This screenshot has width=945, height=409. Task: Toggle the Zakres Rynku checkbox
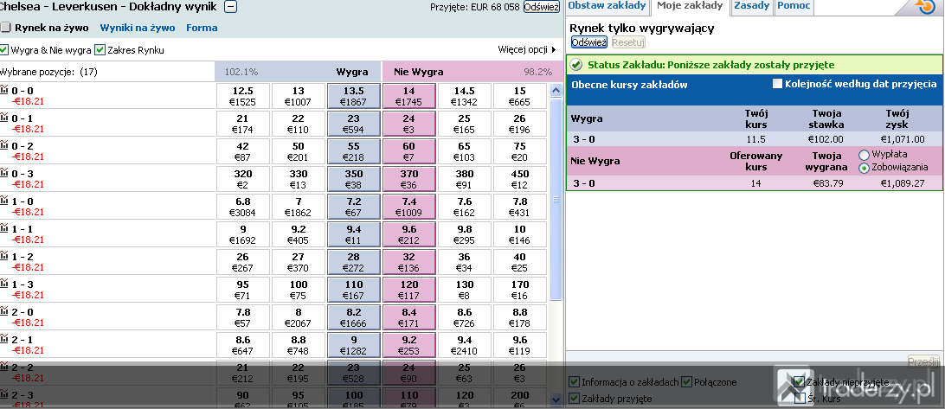coord(100,50)
